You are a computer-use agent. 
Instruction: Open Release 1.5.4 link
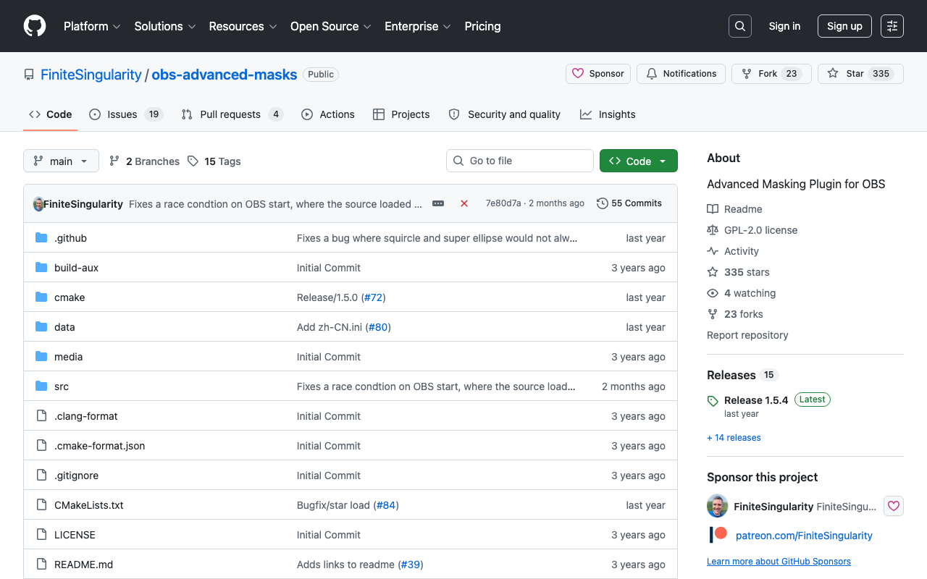[756, 400]
